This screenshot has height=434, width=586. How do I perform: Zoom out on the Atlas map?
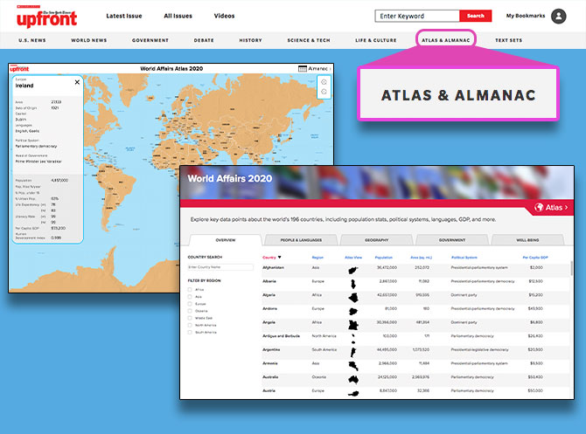click(324, 92)
